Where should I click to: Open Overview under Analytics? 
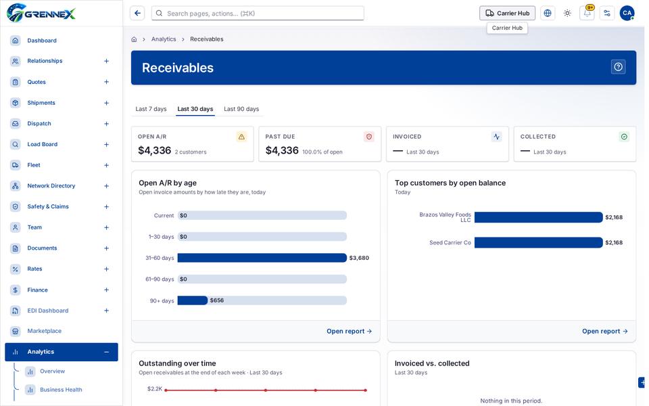pos(53,371)
